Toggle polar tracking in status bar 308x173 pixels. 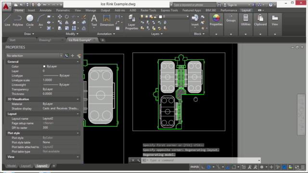pyautogui.click(x=209, y=167)
